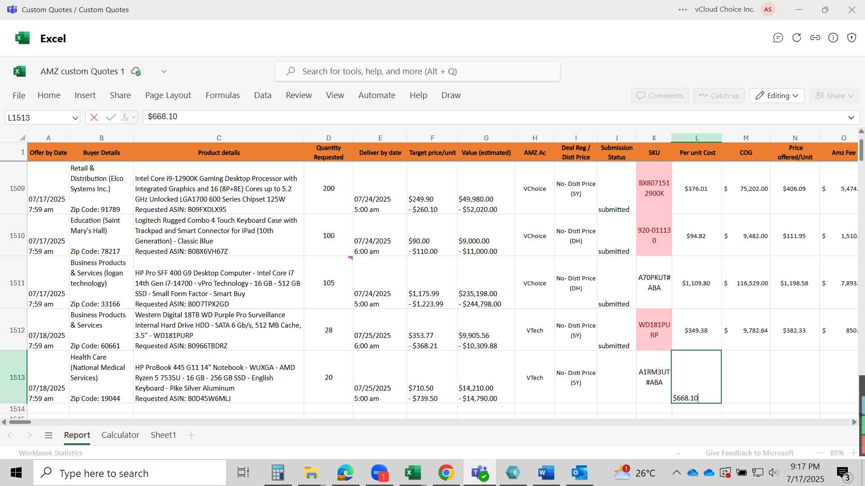
Task: Click the Excel logo next to file name
Action: pos(19,71)
